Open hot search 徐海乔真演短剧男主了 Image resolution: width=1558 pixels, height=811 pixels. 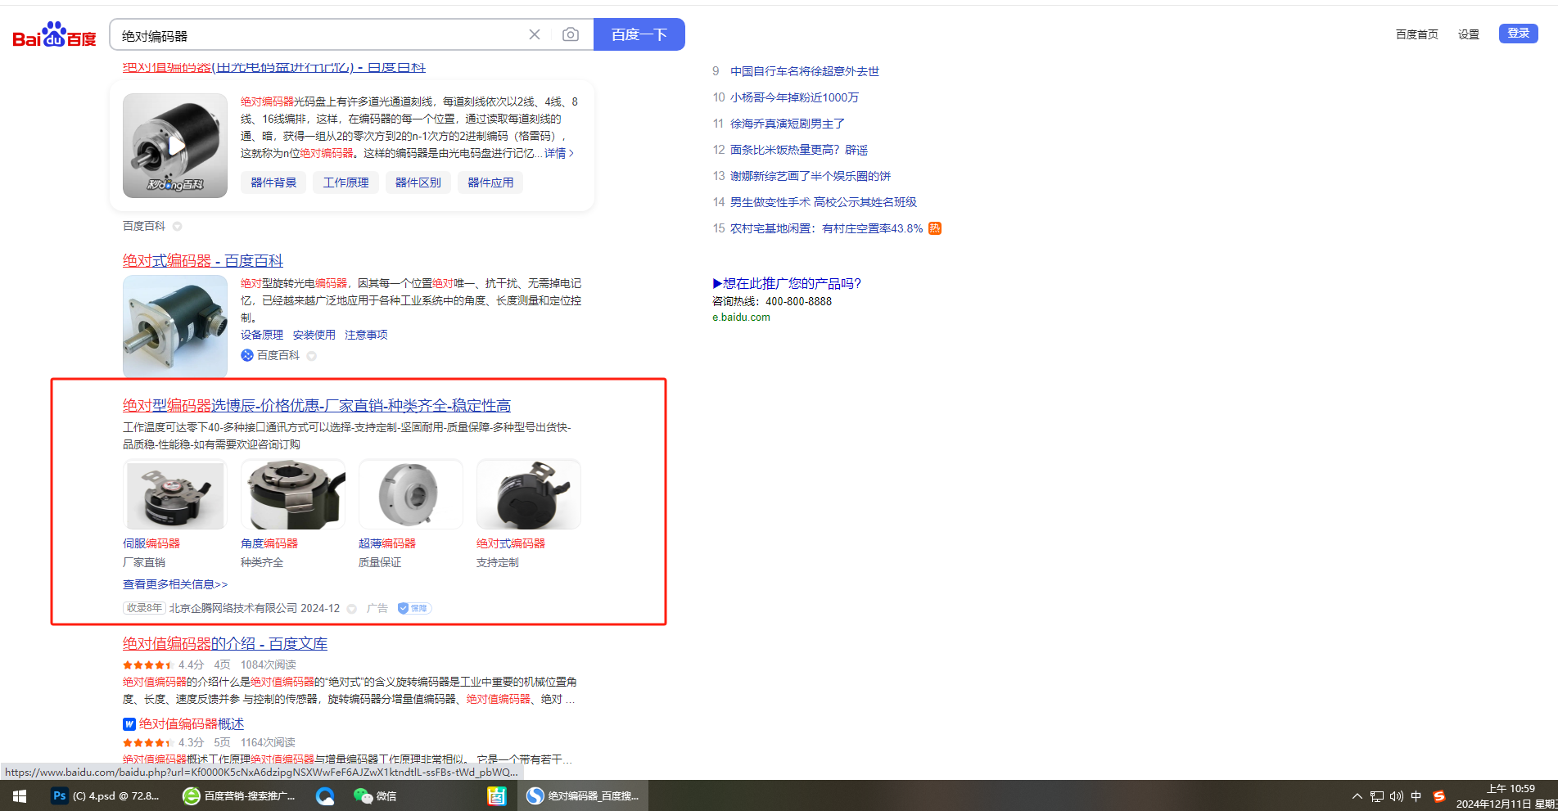[x=788, y=124]
